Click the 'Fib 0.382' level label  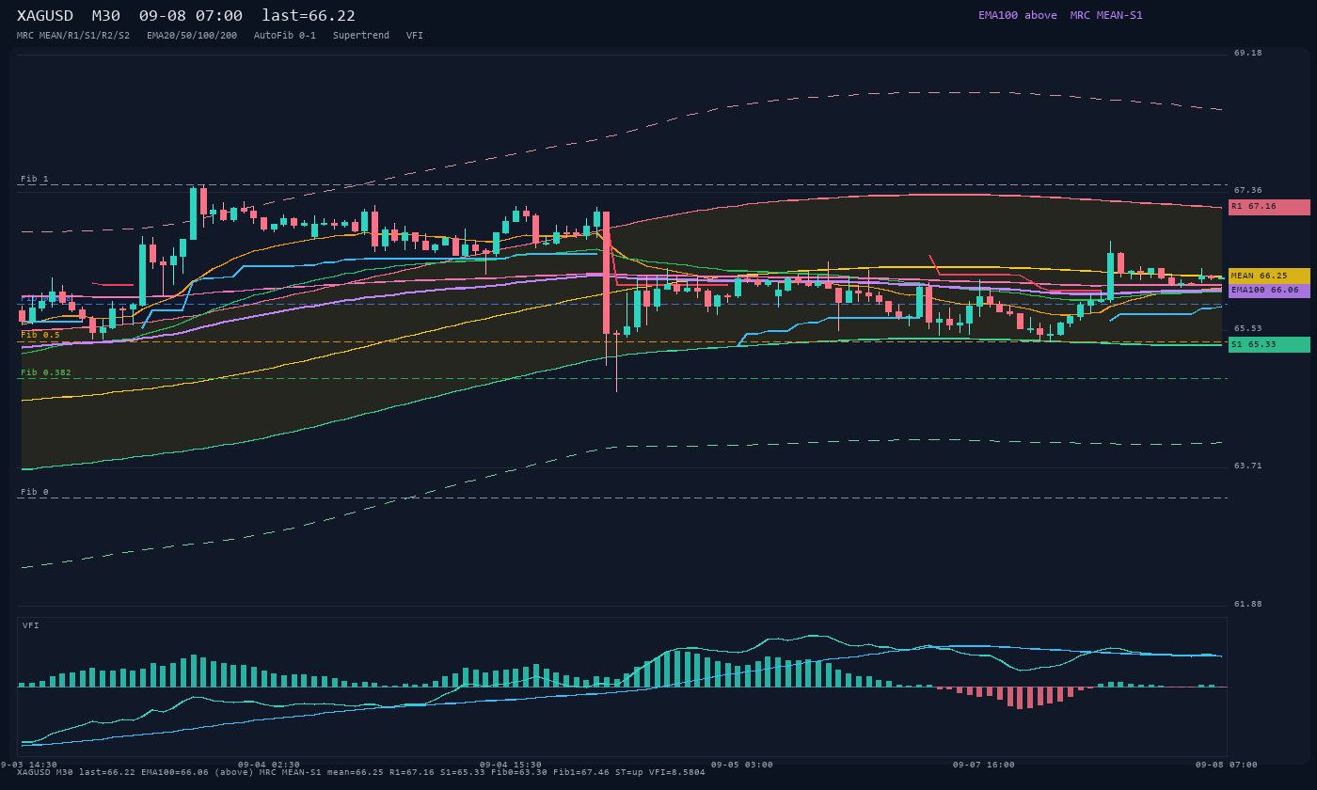click(46, 372)
